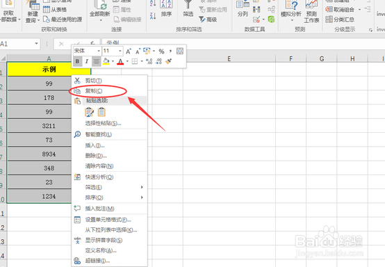Click green data model icon in 数据工具
Screen dimensions: 385x267
click(x=271, y=19)
